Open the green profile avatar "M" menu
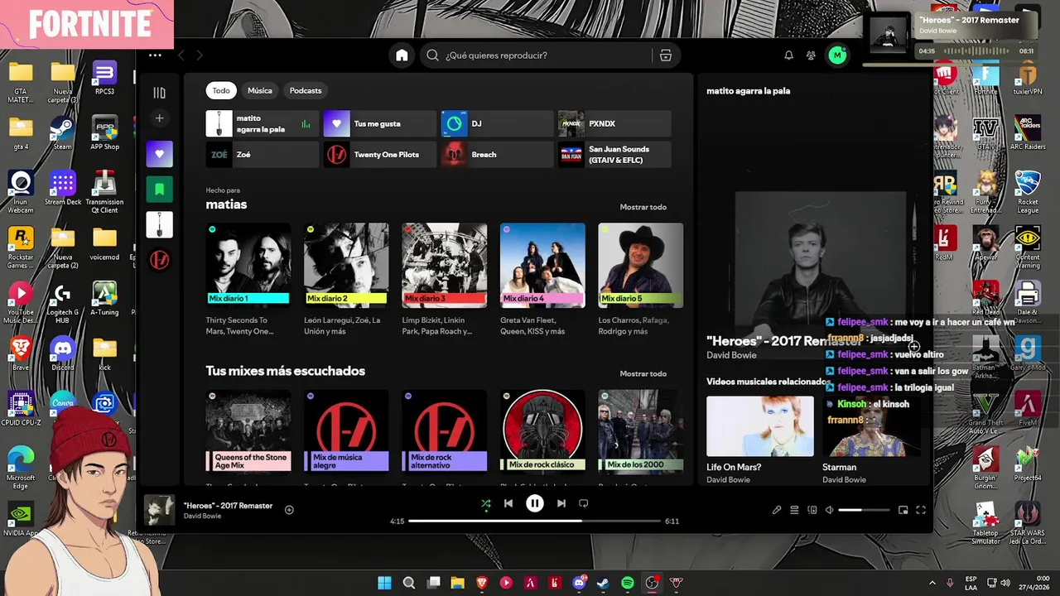 pos(837,55)
